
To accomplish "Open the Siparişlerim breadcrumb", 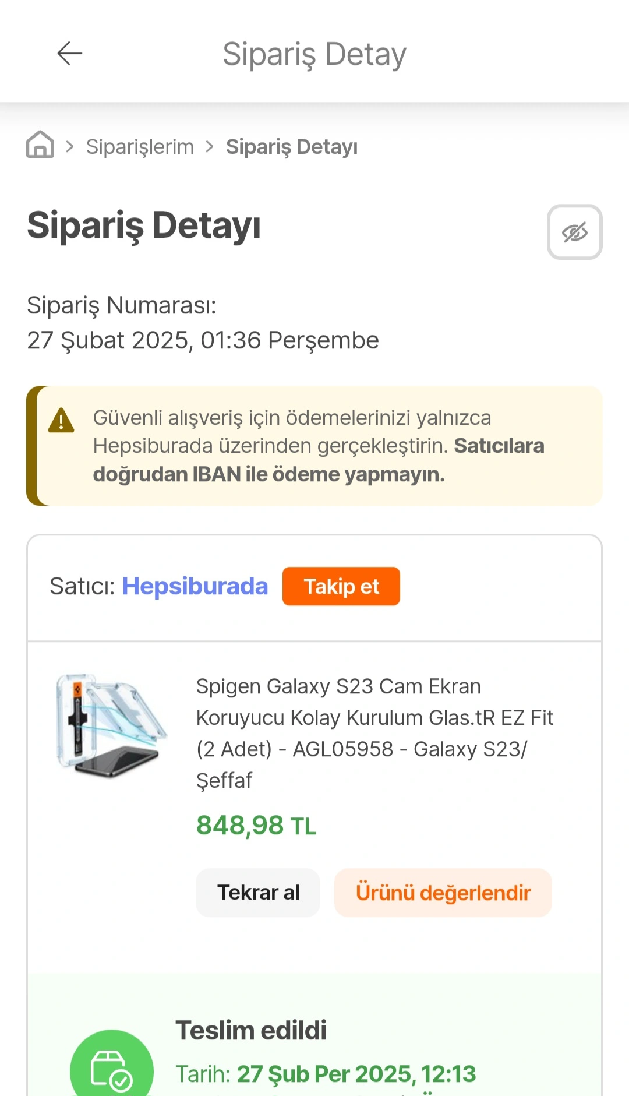I will 140,147.
